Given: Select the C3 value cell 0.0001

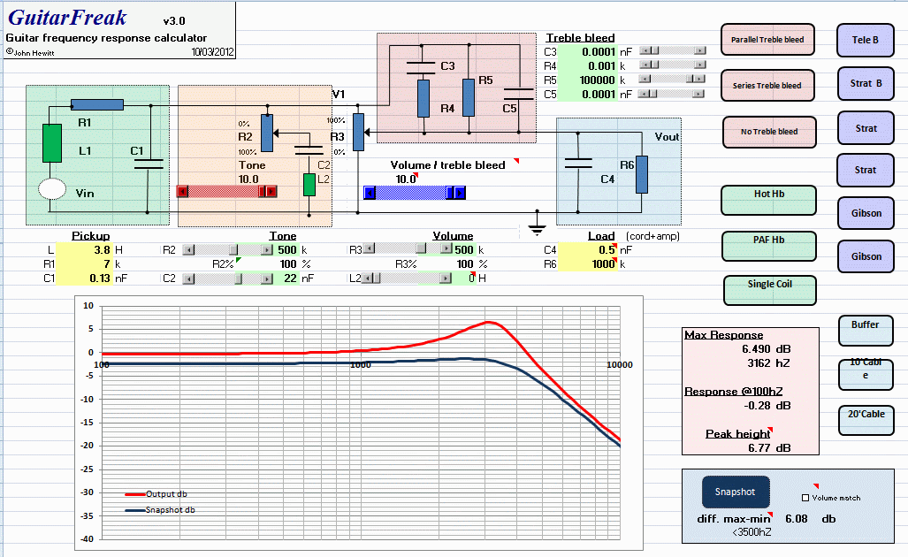Looking at the screenshot, I should pos(588,51).
